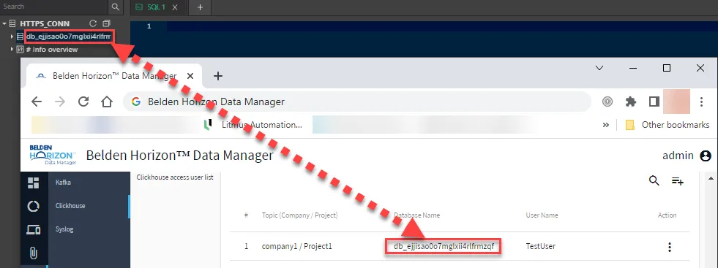Open the browser extensions puzzle icon
Image resolution: width=718 pixels, height=268 pixels.
coord(631,102)
